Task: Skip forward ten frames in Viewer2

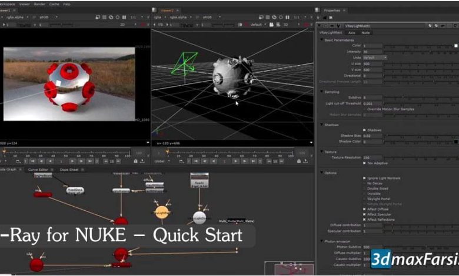Action: 281,161
